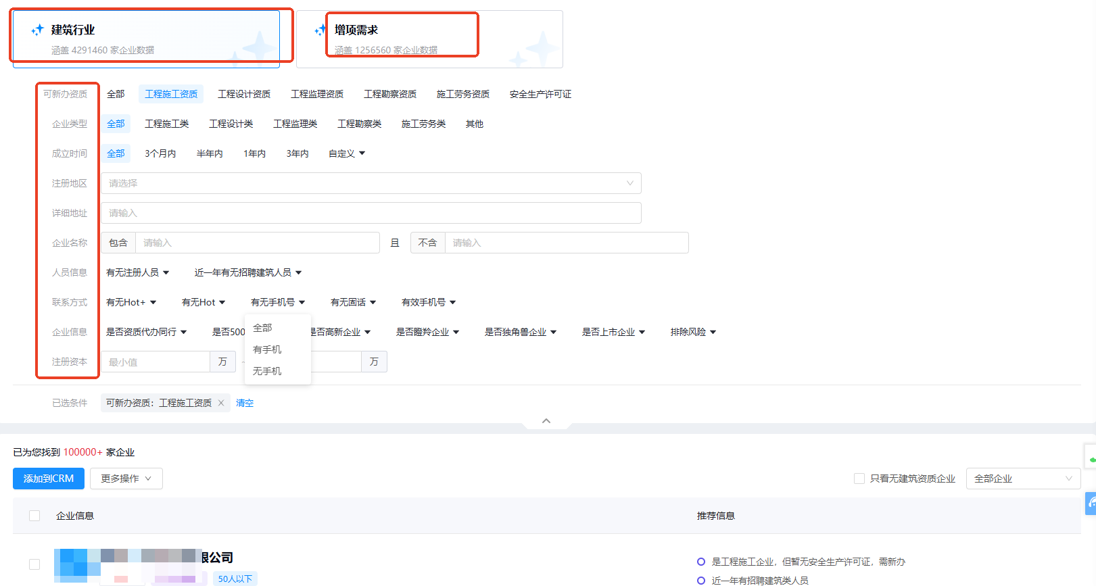Choose 有手机 from the open menu
The width and height of the screenshot is (1096, 586).
tap(267, 349)
